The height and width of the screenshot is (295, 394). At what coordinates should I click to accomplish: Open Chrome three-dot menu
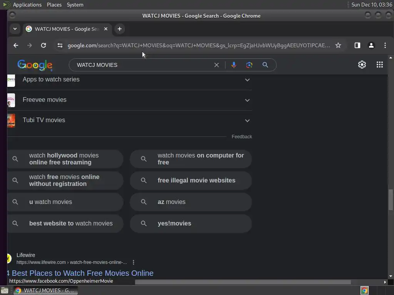[385, 45]
